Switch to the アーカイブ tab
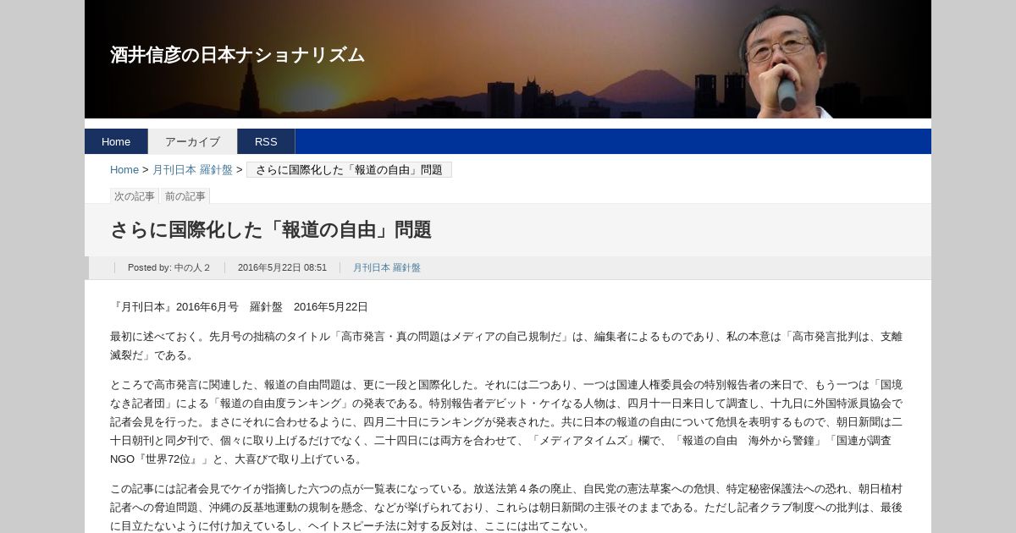The width and height of the screenshot is (1016, 533). click(192, 141)
